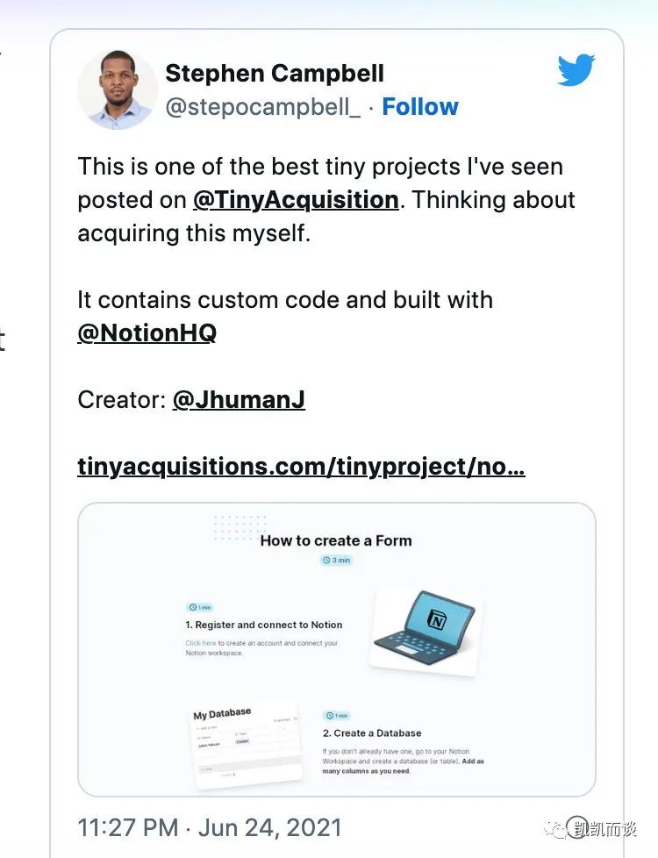Image resolution: width=658 pixels, height=858 pixels.
Task: Click the 3 min clock badge
Action: (336, 560)
